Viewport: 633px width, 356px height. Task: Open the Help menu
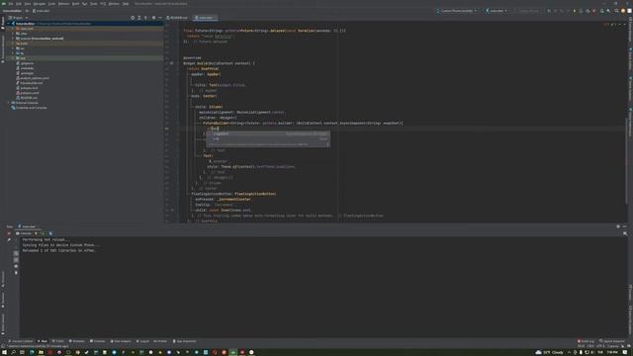(126, 4)
